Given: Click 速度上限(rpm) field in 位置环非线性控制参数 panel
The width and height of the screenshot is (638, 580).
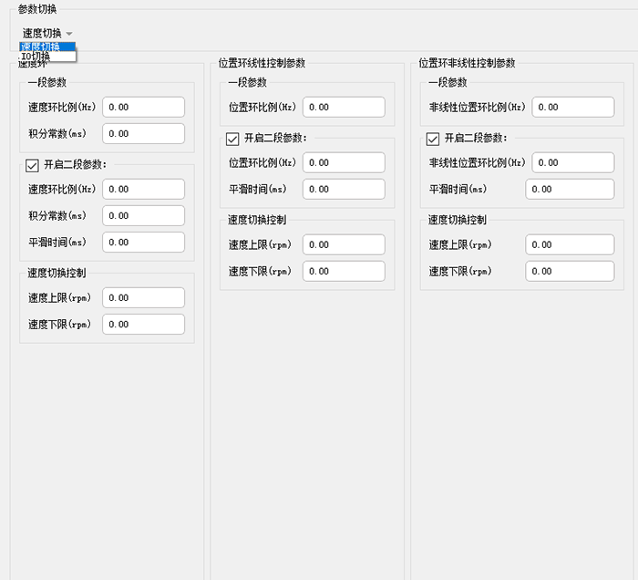Looking at the screenshot, I should [x=570, y=244].
